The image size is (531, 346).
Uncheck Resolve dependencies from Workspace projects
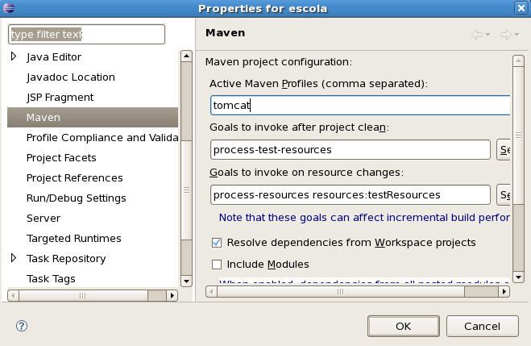[216, 242]
